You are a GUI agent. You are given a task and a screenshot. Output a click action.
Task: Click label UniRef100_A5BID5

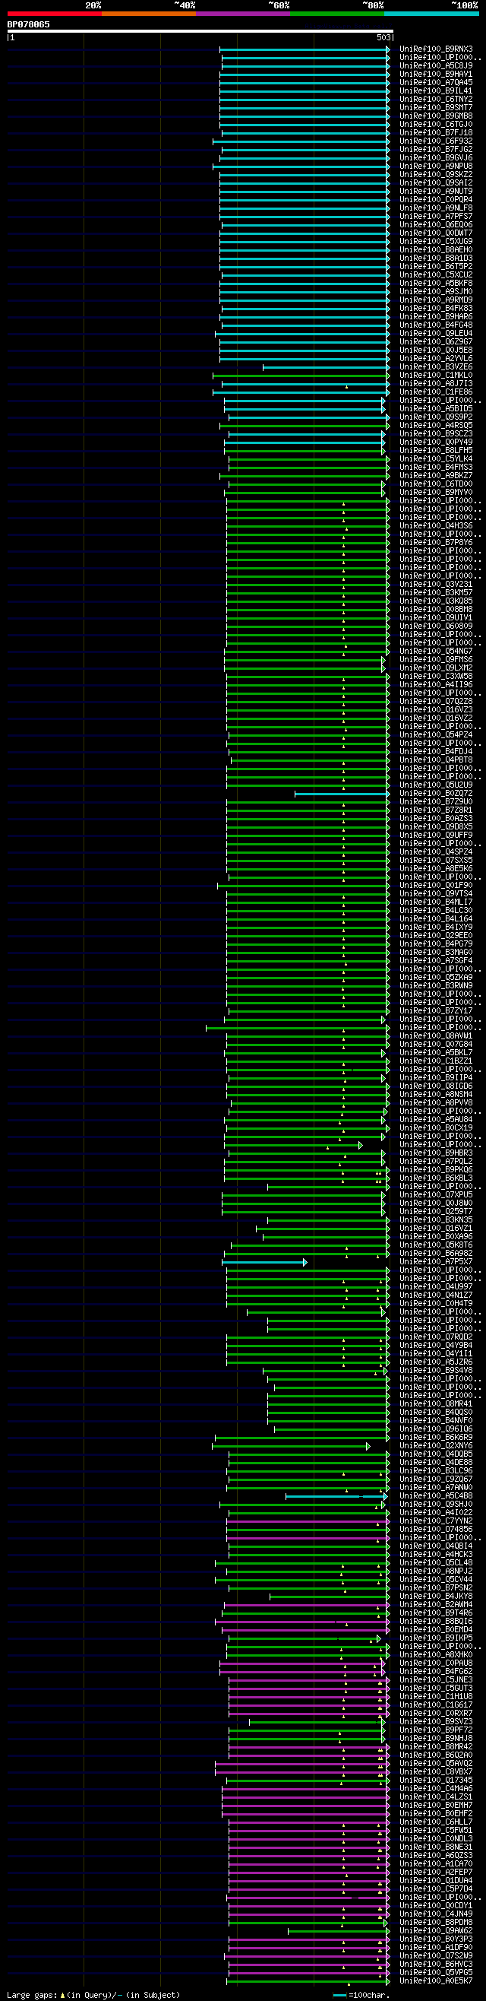click(437, 408)
